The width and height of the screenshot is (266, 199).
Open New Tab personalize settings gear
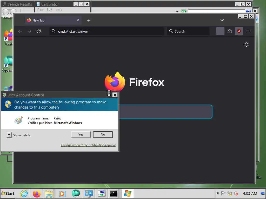pos(246,45)
